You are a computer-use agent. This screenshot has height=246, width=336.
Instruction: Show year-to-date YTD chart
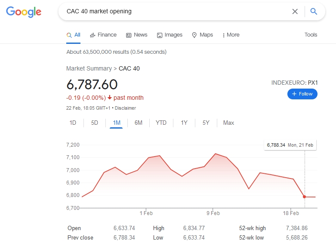[161, 123]
